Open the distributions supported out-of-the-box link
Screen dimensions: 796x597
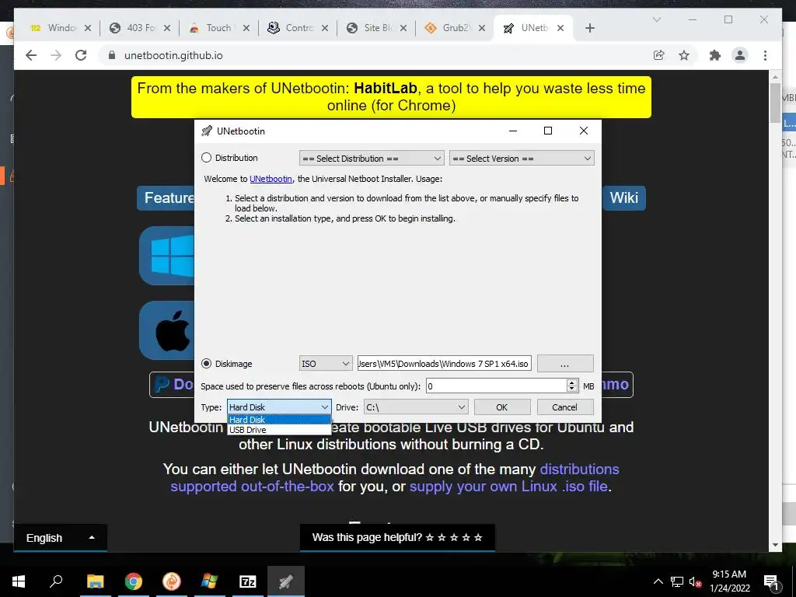(x=394, y=478)
